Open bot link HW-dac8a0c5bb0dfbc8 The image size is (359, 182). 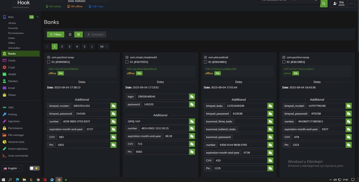tap(142, 69)
